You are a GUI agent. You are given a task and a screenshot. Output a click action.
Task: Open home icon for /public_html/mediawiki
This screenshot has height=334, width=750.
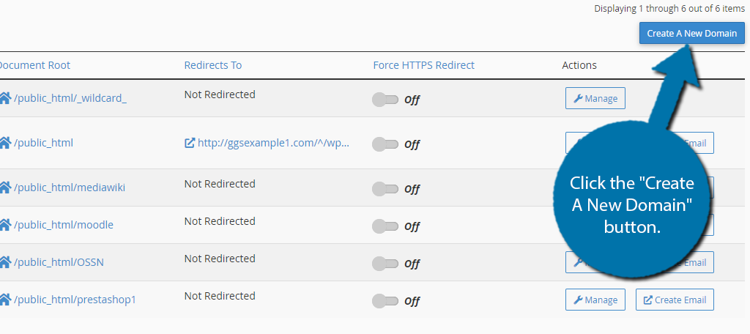point(5,188)
